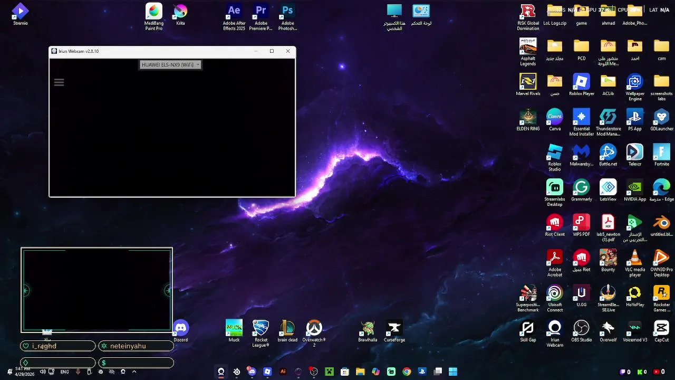Open the Grammarly shortcut
This screenshot has height=380, width=675.
pos(581,191)
